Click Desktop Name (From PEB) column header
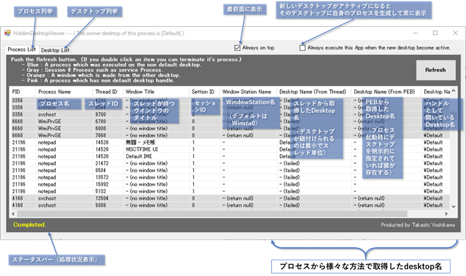Screen dimensions: 466x276 [384, 91]
